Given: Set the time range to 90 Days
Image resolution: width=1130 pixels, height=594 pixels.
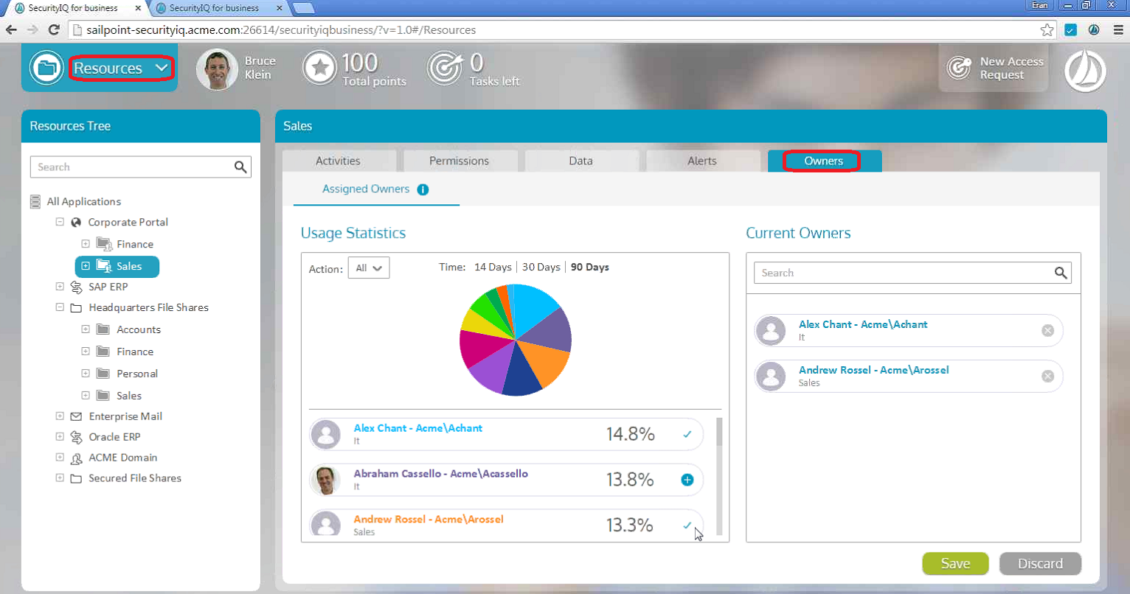Looking at the screenshot, I should [x=590, y=268].
